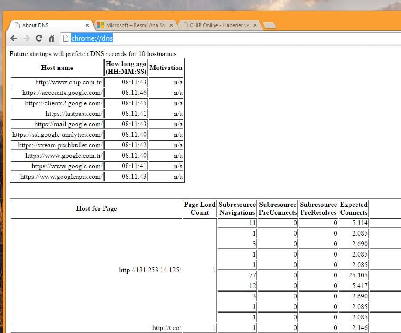Go back with the Back arrow button

tap(14, 38)
